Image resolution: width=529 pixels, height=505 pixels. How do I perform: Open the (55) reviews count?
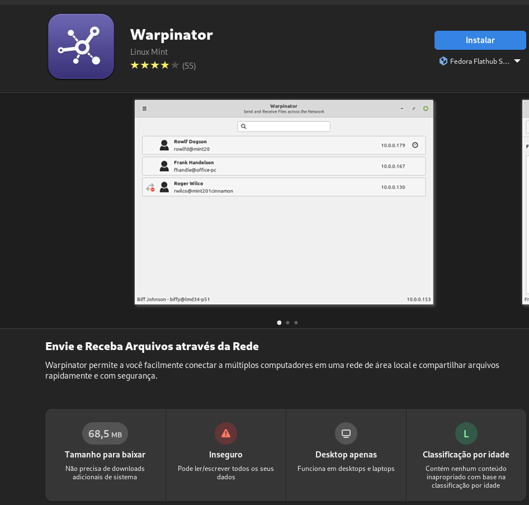(189, 65)
